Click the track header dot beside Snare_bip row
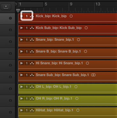 (10, 42)
